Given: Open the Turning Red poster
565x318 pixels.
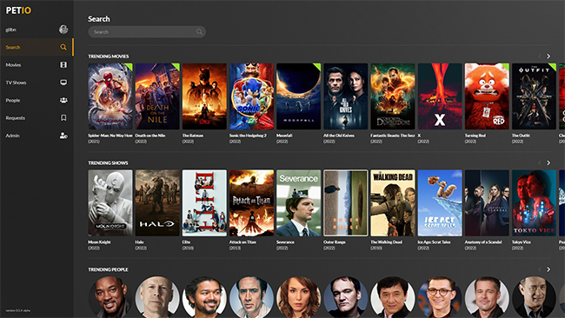Looking at the screenshot, I should pyautogui.click(x=487, y=96).
